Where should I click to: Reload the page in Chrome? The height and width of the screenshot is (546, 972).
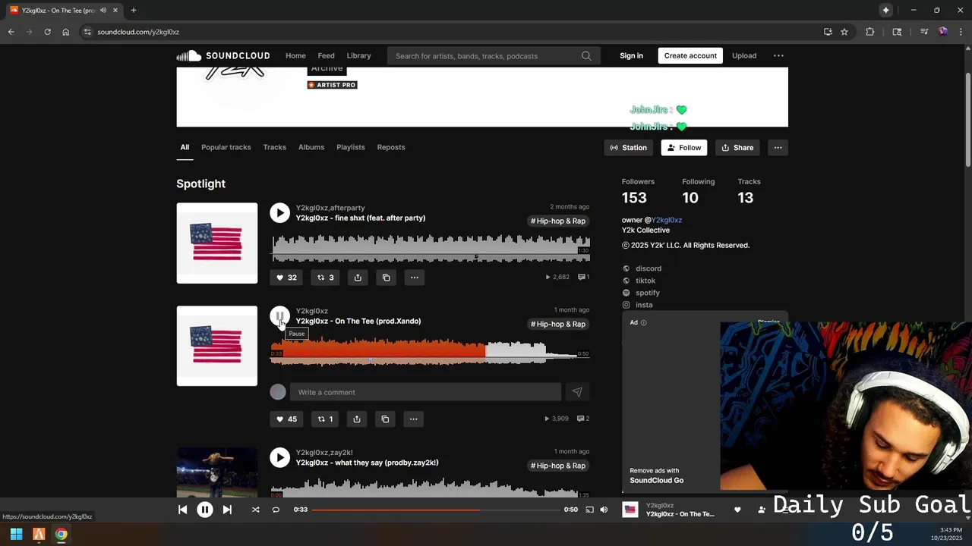tap(47, 32)
